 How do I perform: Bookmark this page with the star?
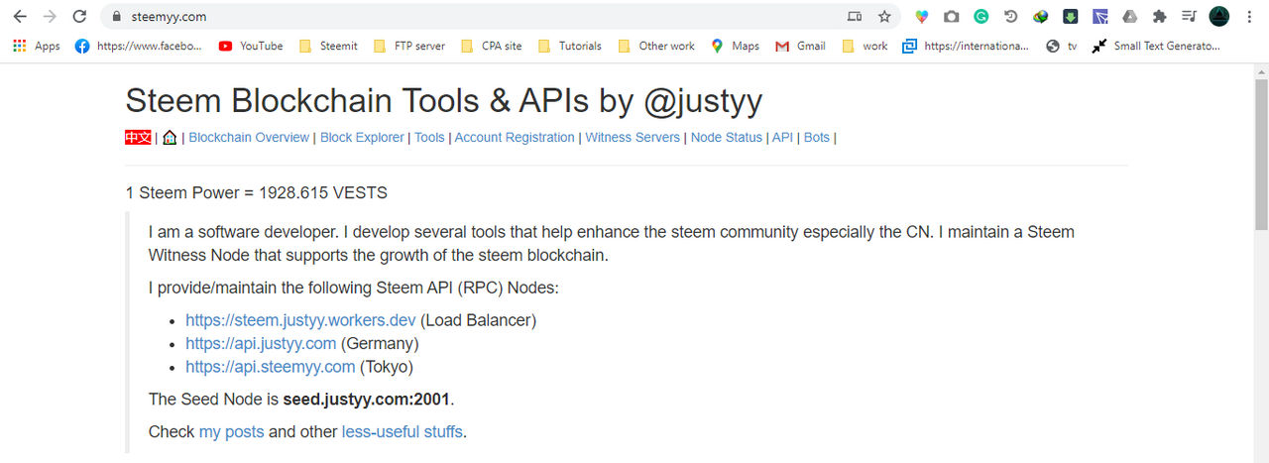[884, 17]
